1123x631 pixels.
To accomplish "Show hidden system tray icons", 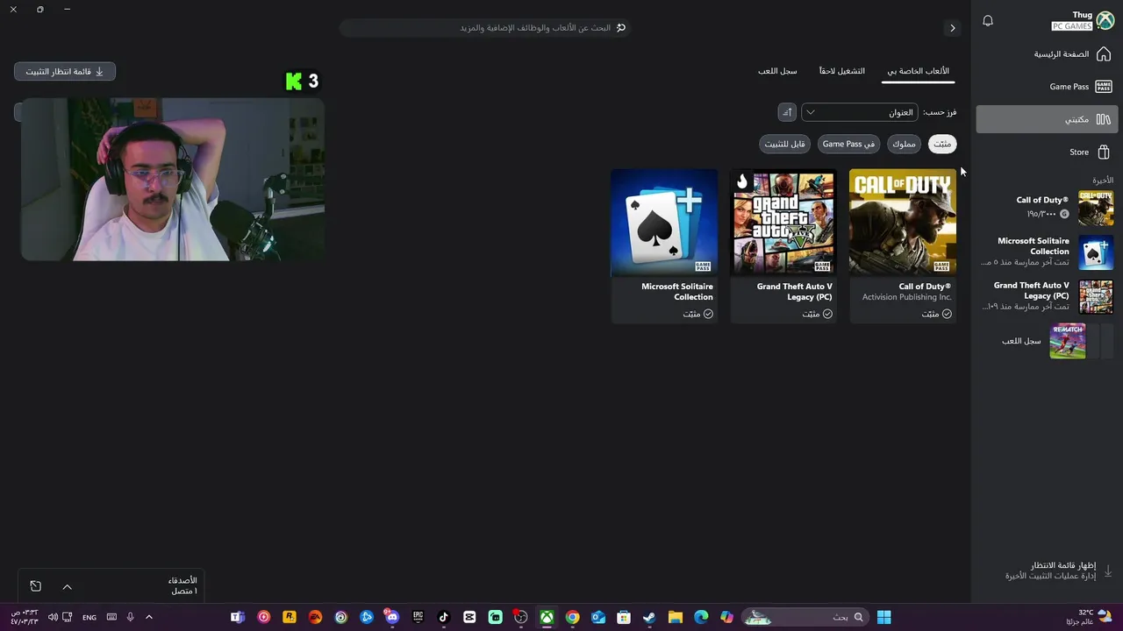I will (x=148, y=617).
